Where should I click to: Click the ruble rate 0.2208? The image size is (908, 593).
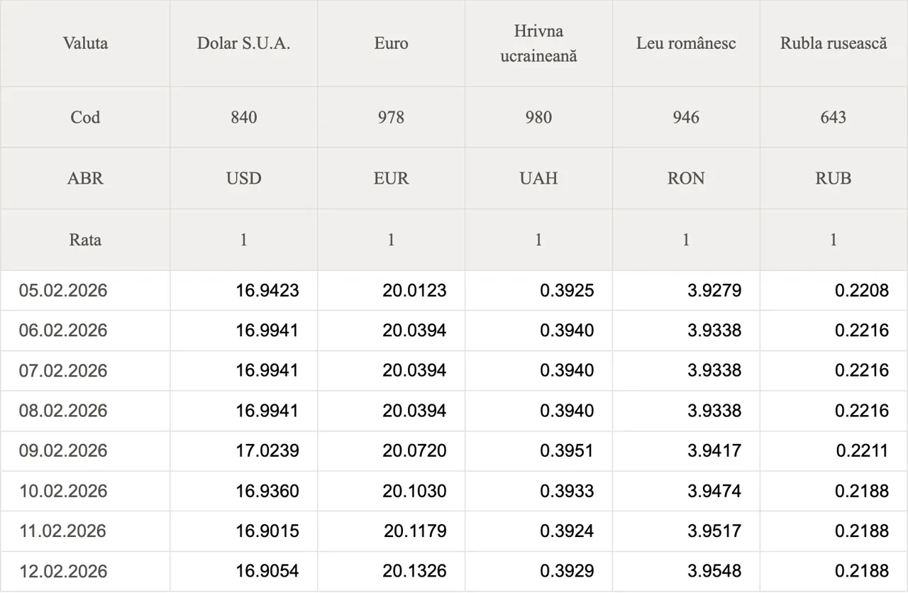pos(862,290)
